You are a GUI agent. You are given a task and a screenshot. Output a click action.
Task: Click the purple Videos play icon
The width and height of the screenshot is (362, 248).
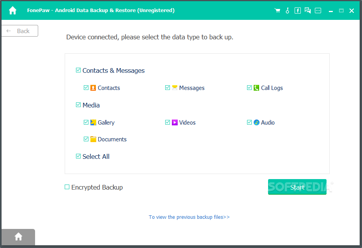175,122
